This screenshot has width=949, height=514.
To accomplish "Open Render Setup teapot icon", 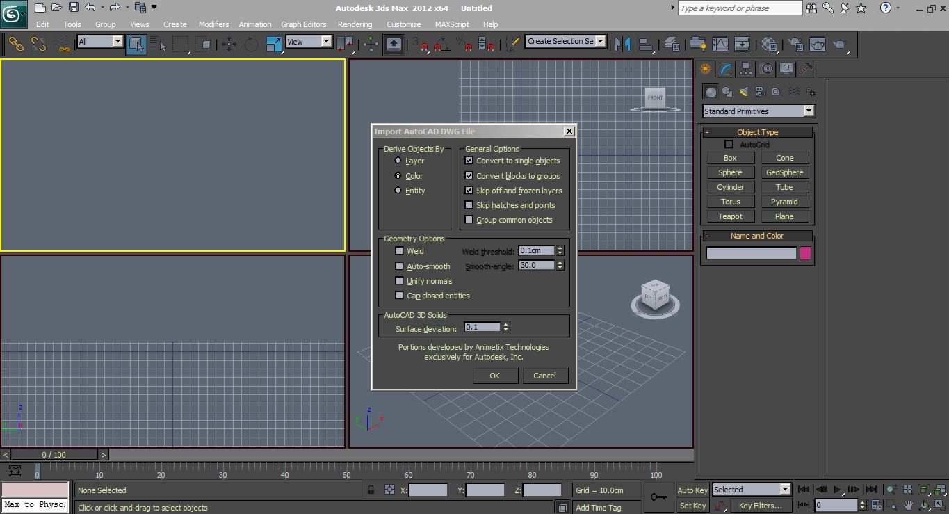I will pyautogui.click(x=795, y=45).
